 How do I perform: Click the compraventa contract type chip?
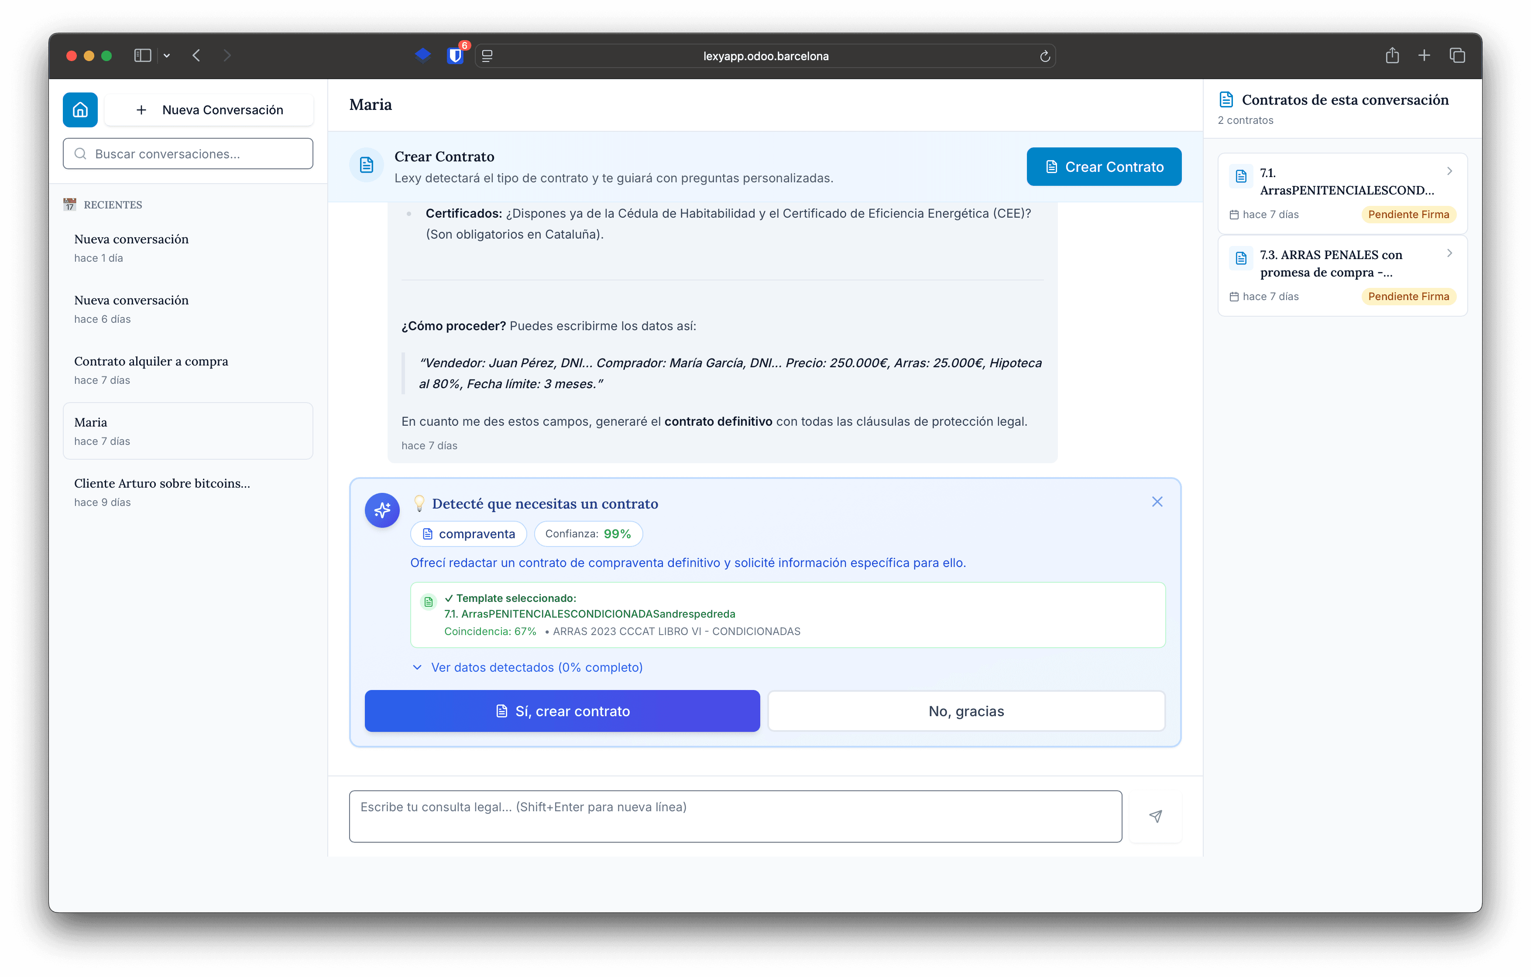click(469, 533)
